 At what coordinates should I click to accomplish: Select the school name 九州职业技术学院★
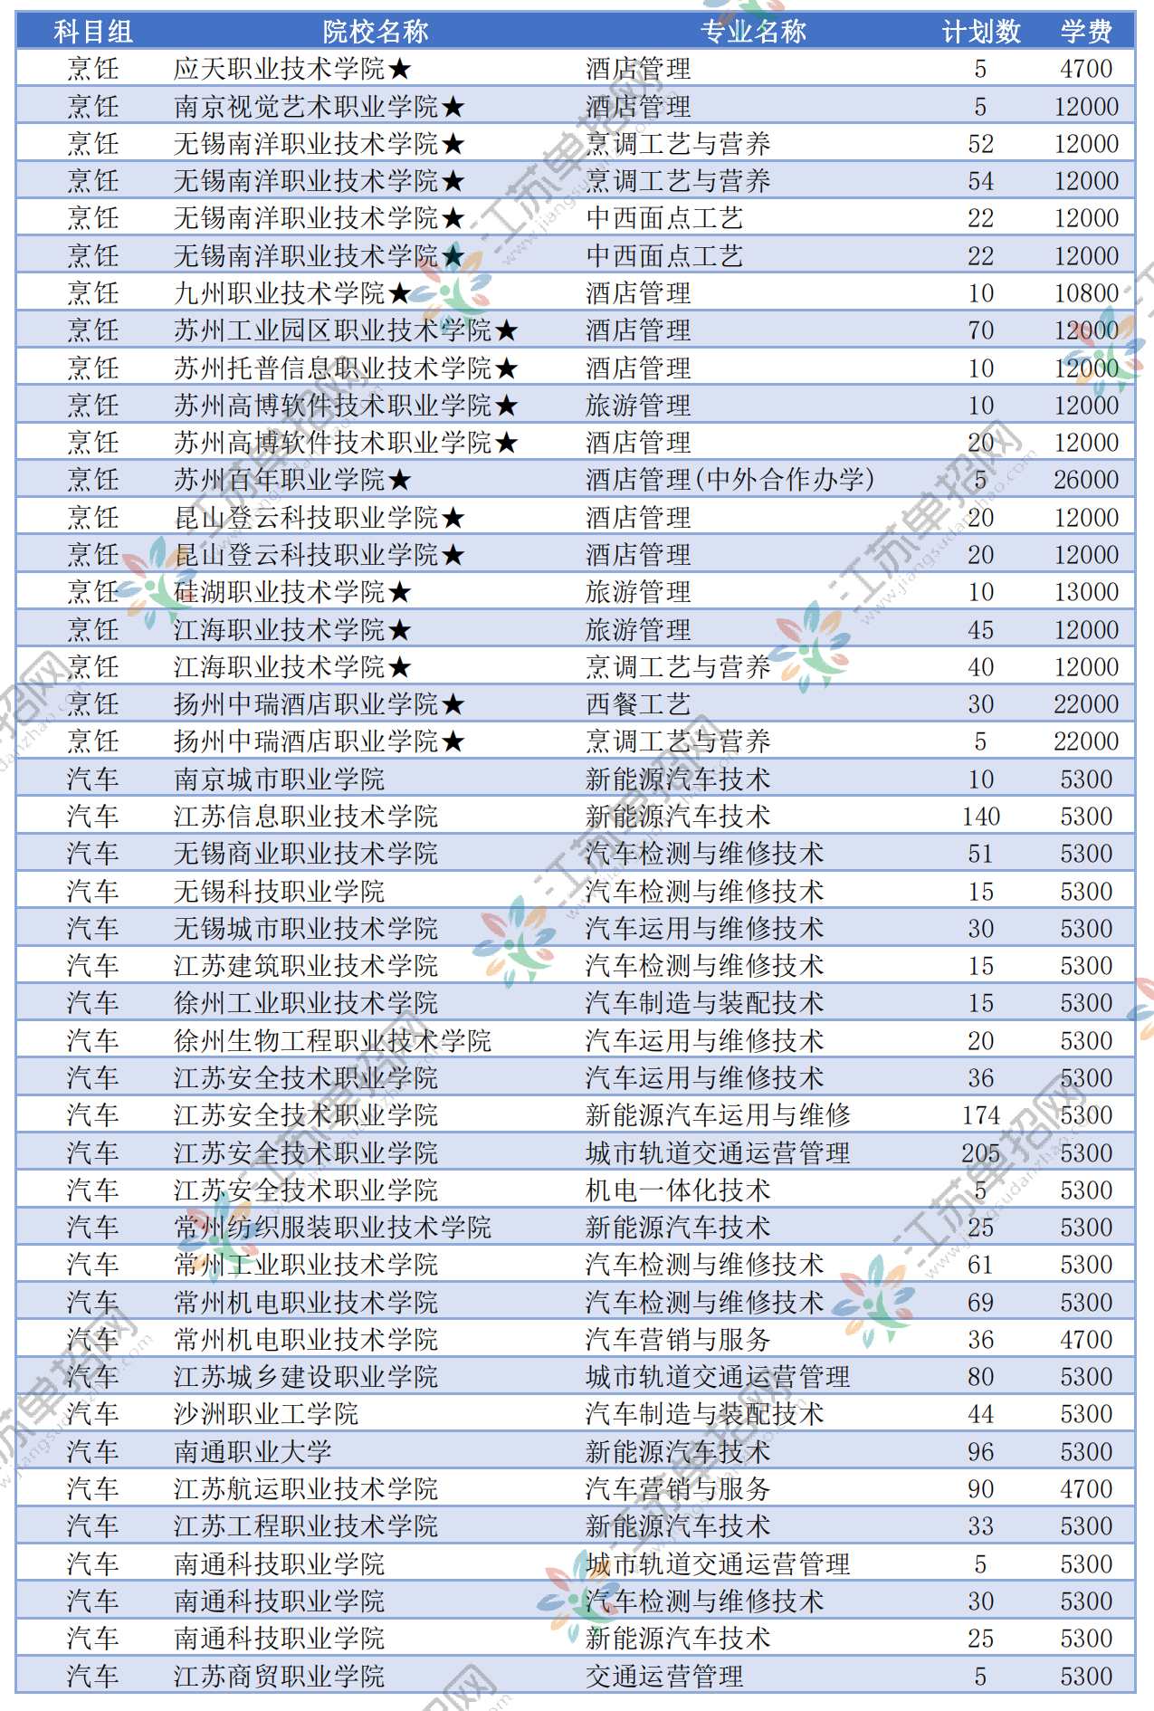tap(293, 293)
